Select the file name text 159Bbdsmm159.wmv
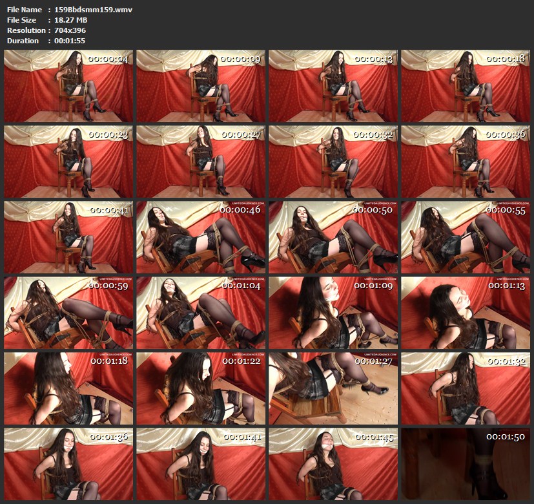The width and height of the screenshot is (534, 504). 93,10
